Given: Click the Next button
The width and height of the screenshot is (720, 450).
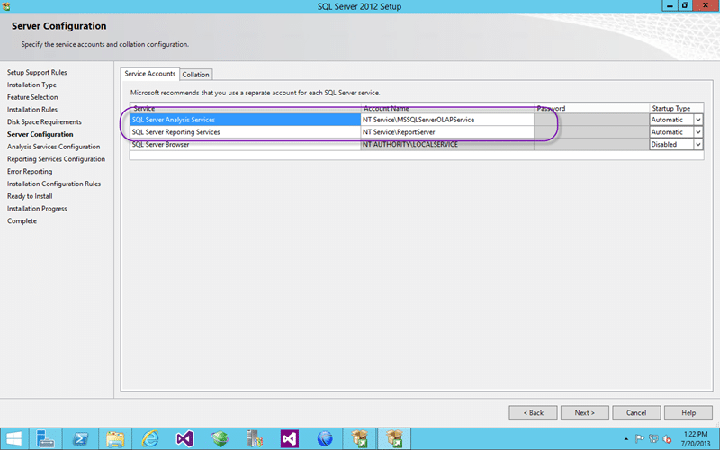Looking at the screenshot, I should (x=584, y=412).
